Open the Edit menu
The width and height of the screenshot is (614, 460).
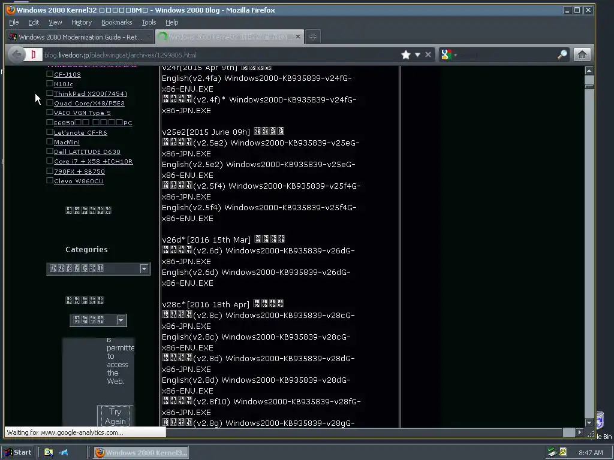pyautogui.click(x=34, y=22)
